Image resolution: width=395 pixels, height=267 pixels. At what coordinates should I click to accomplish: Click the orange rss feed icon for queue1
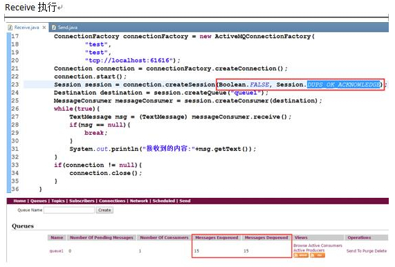(x=318, y=255)
